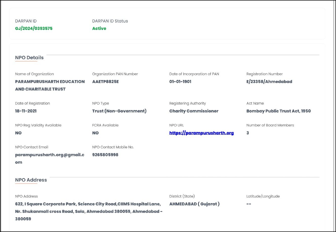This screenshot has width=336, height=232.
Task: Click the NPO Address section heading
Action: coord(31,180)
